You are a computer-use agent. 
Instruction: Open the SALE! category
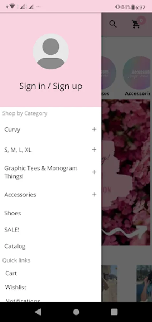pyautogui.click(x=12, y=229)
